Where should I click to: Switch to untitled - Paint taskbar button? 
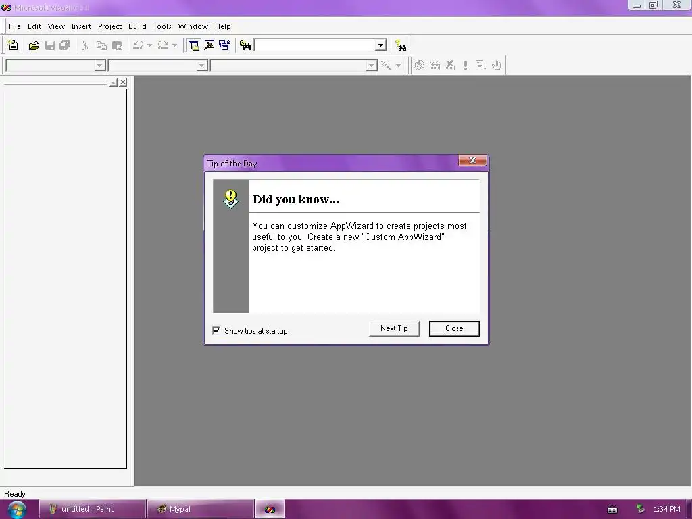(92, 509)
